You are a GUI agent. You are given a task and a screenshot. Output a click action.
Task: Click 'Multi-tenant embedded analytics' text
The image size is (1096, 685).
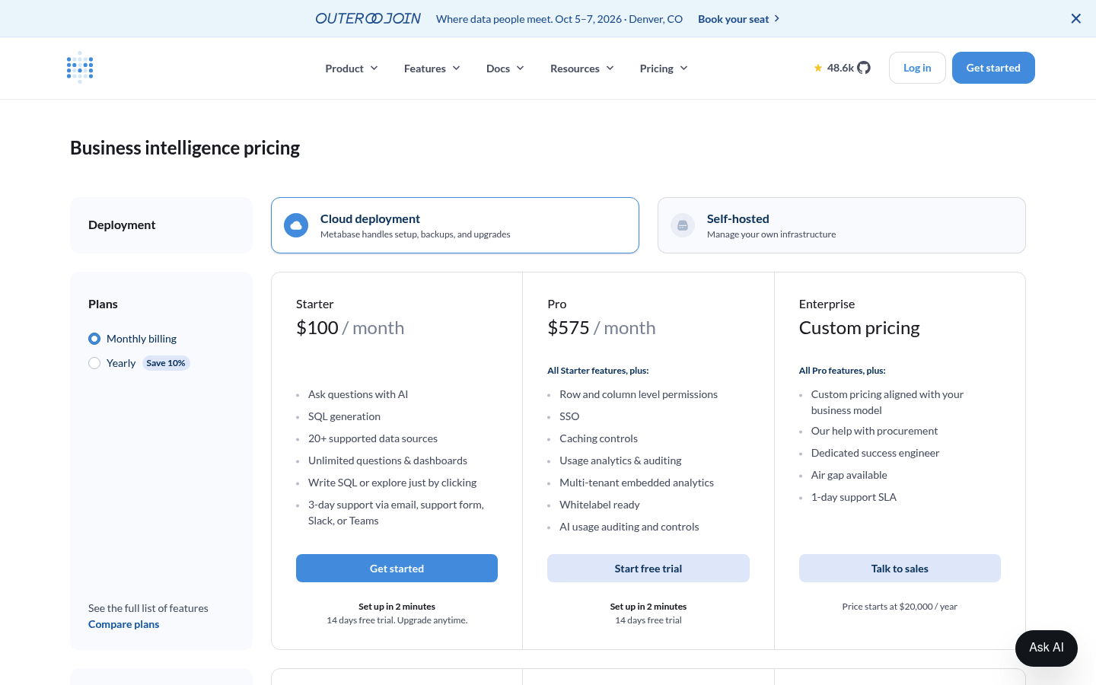point(636,483)
